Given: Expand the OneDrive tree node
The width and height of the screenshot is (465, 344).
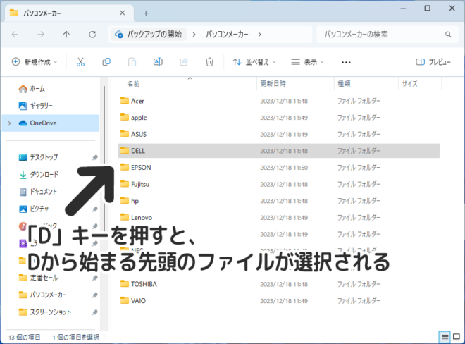Looking at the screenshot, I should click(x=9, y=123).
